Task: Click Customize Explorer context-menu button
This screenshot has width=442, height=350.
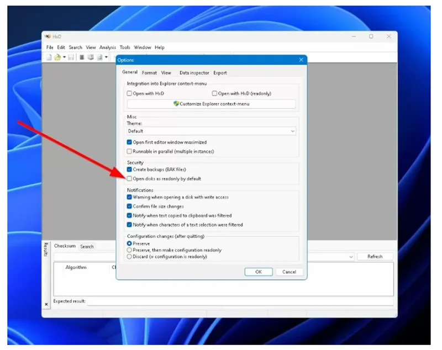Action: tap(212, 104)
